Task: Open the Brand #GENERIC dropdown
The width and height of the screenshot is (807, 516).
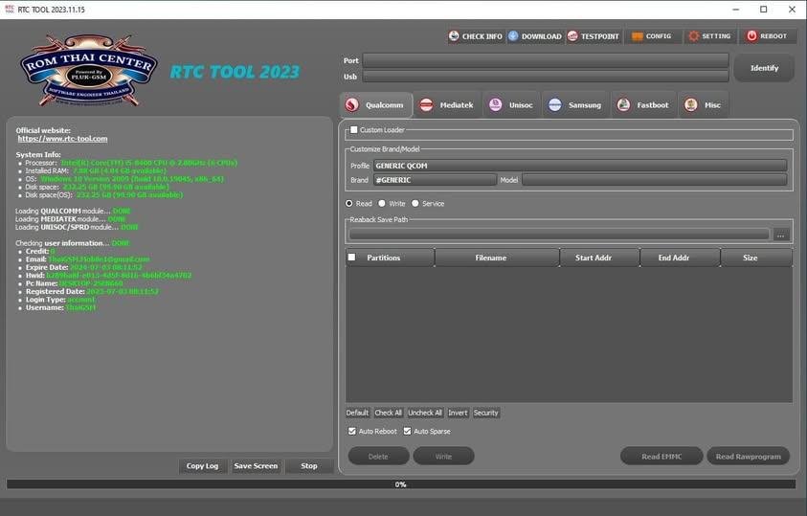Action: (435, 180)
